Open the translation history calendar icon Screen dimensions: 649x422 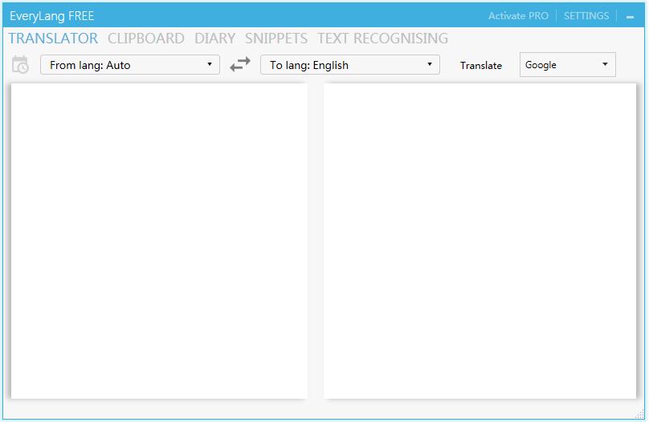(x=21, y=65)
